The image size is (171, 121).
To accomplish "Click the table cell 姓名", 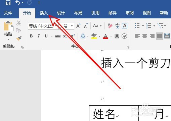I will coord(114,113).
